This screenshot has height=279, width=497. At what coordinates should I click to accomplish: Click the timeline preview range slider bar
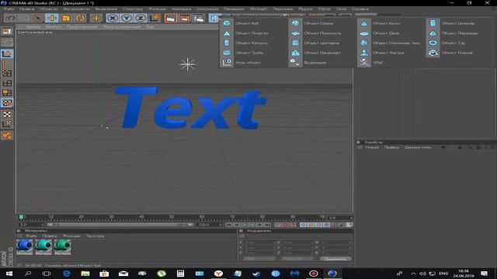point(120,225)
